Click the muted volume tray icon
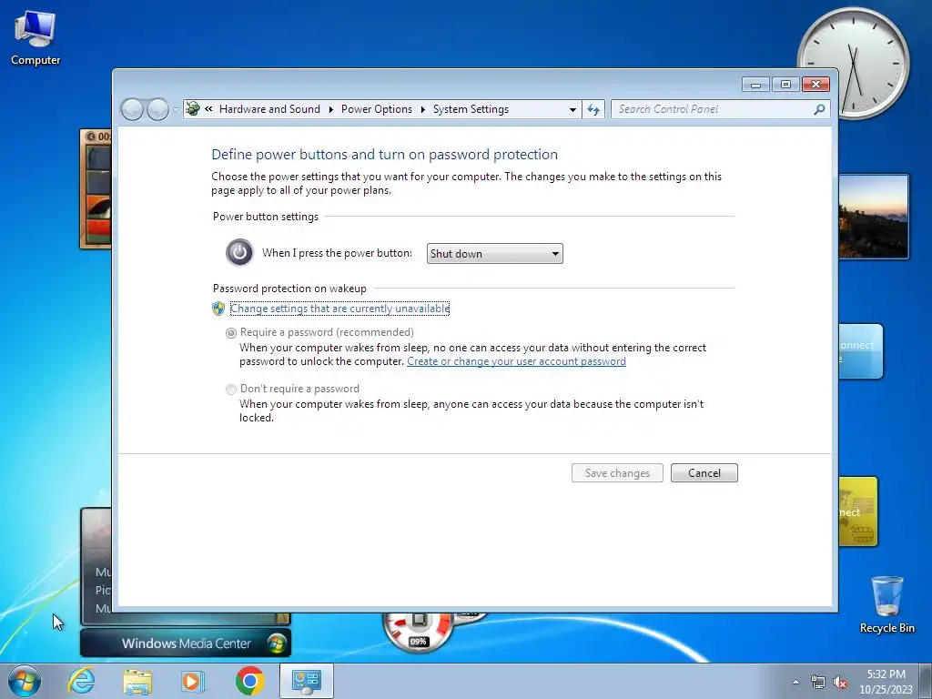 point(840,683)
